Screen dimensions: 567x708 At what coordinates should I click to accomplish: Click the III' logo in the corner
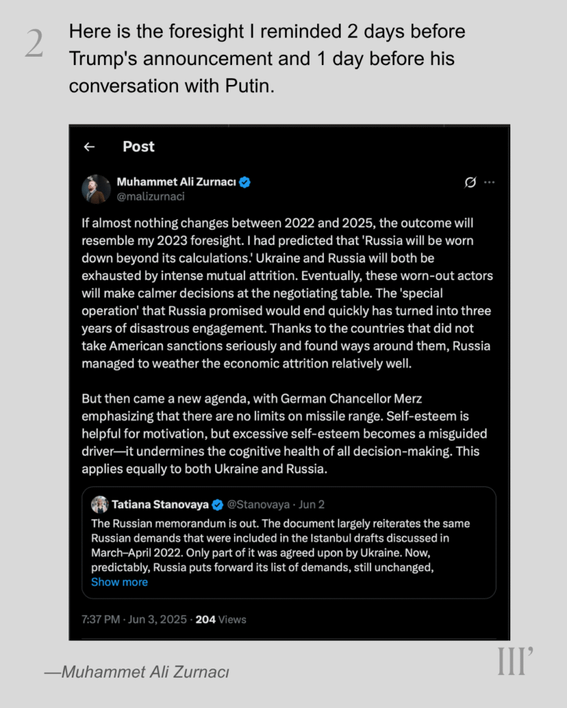click(514, 662)
